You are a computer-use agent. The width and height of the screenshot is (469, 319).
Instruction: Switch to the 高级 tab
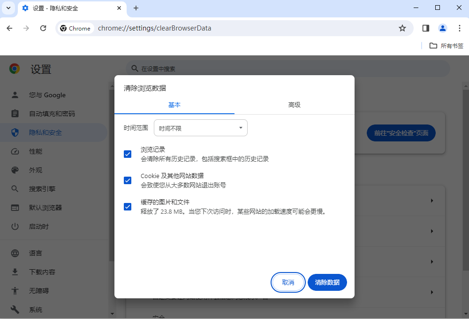click(x=294, y=105)
